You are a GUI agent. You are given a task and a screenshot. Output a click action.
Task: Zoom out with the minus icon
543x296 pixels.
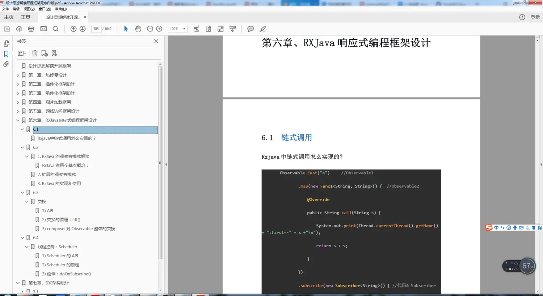click(150, 29)
